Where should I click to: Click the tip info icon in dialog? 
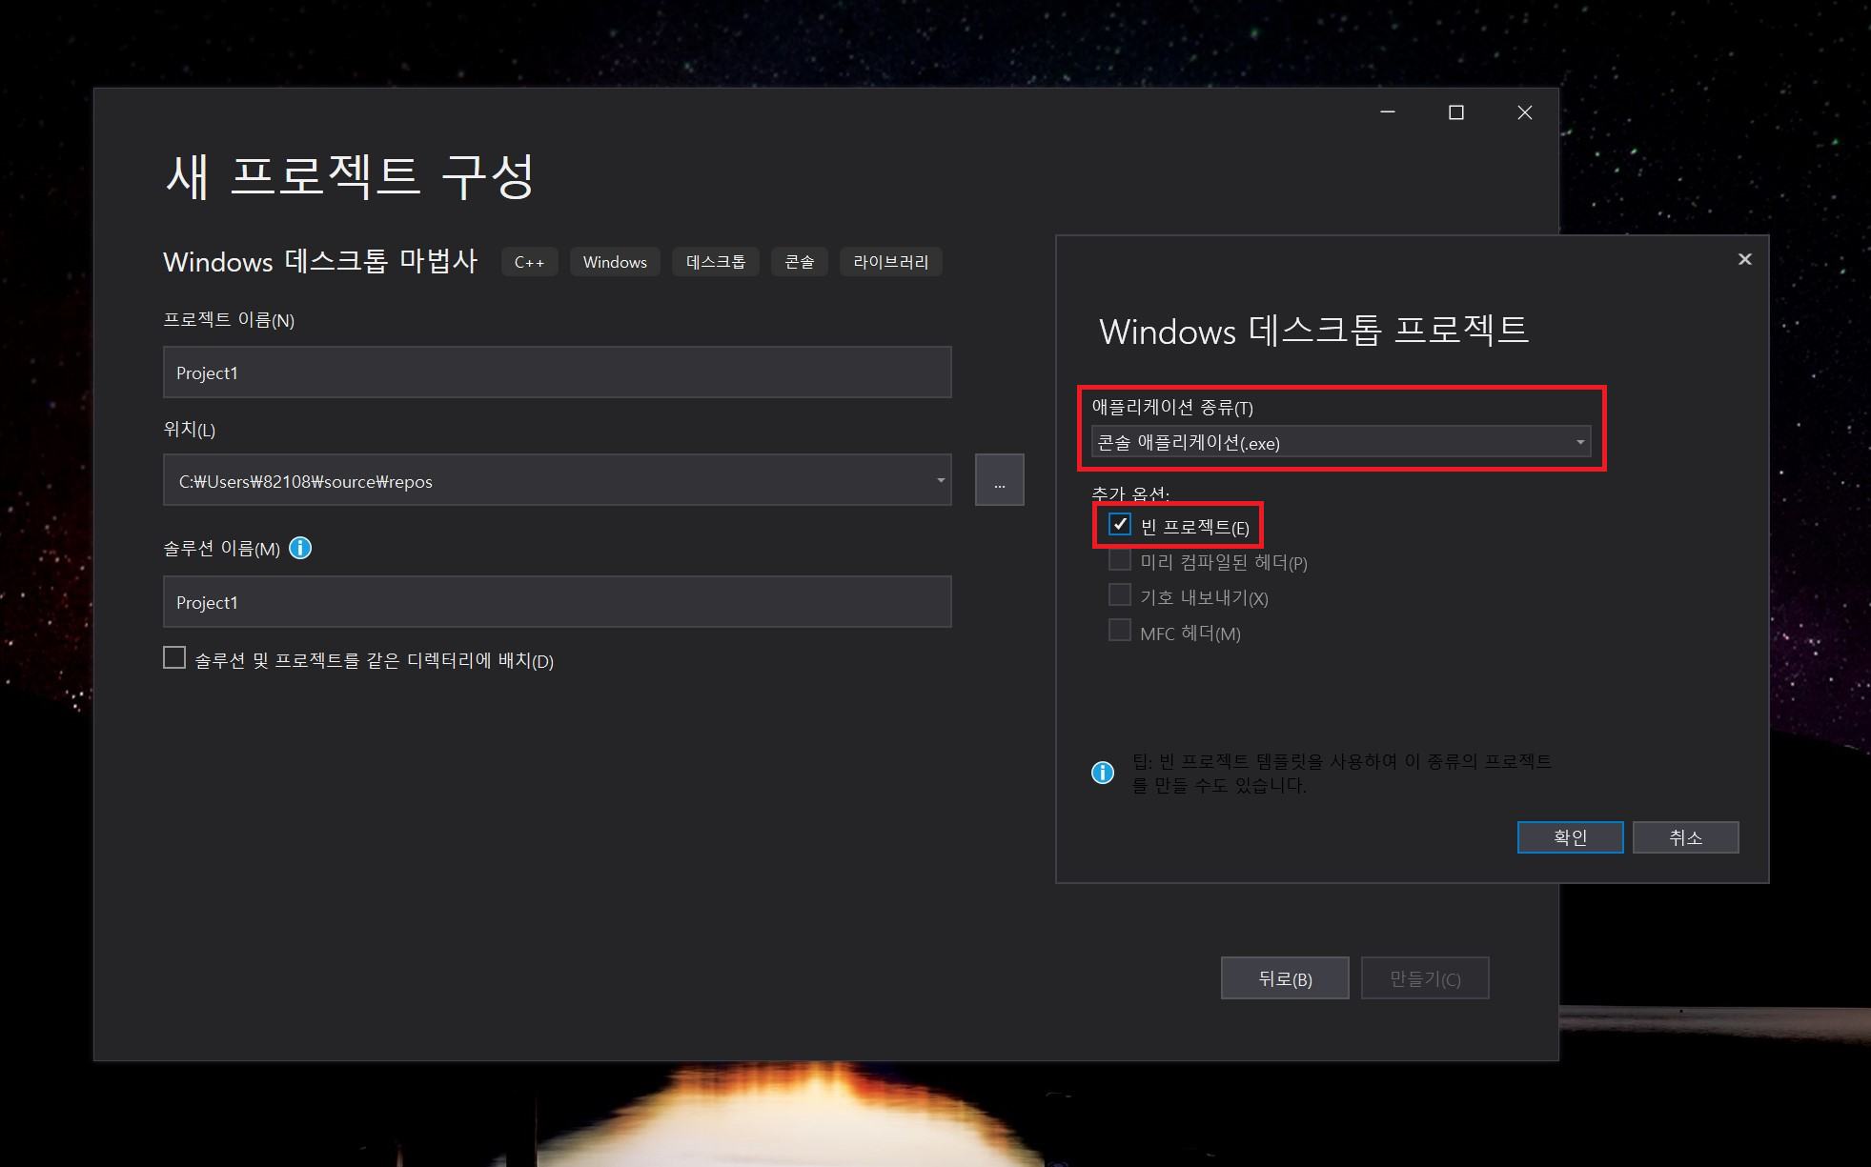coord(1102,773)
